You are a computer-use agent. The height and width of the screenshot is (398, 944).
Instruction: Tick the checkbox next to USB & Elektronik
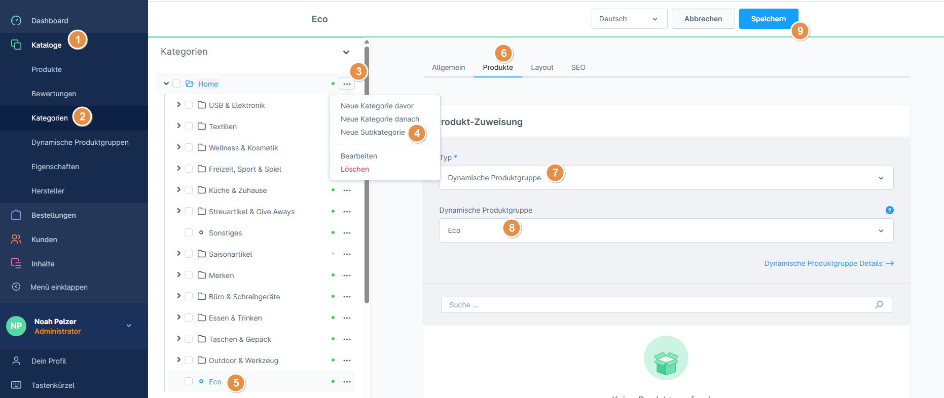[x=189, y=105]
